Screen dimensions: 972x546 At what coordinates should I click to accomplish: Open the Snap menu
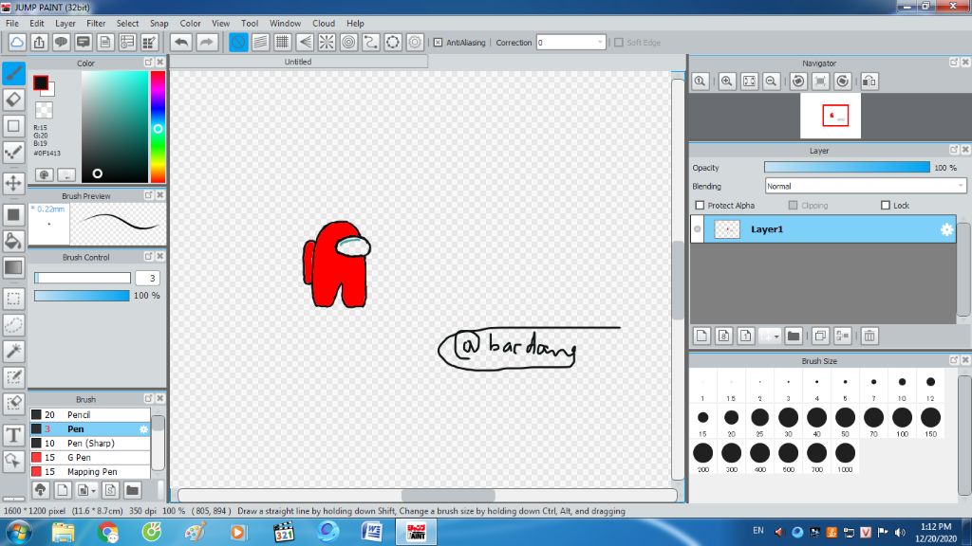pyautogui.click(x=159, y=23)
